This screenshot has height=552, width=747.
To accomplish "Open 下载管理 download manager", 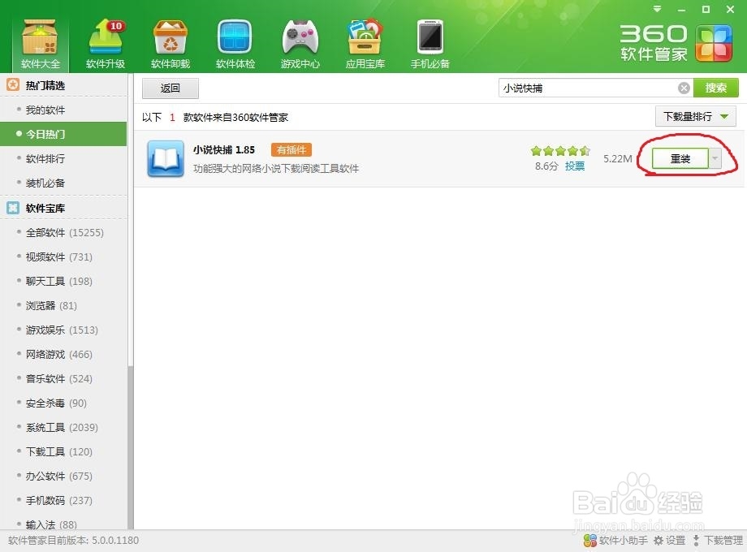I will pyautogui.click(x=718, y=540).
